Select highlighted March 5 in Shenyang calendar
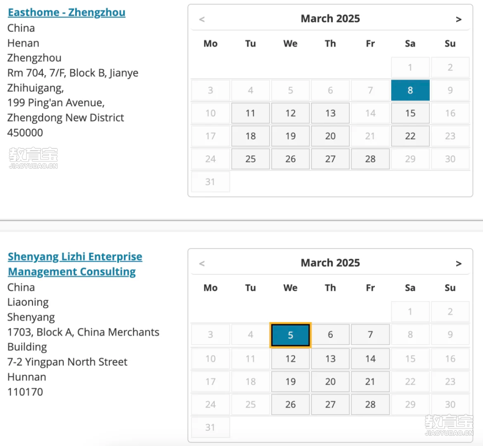Screen dimensions: 483x446 (x=290, y=335)
